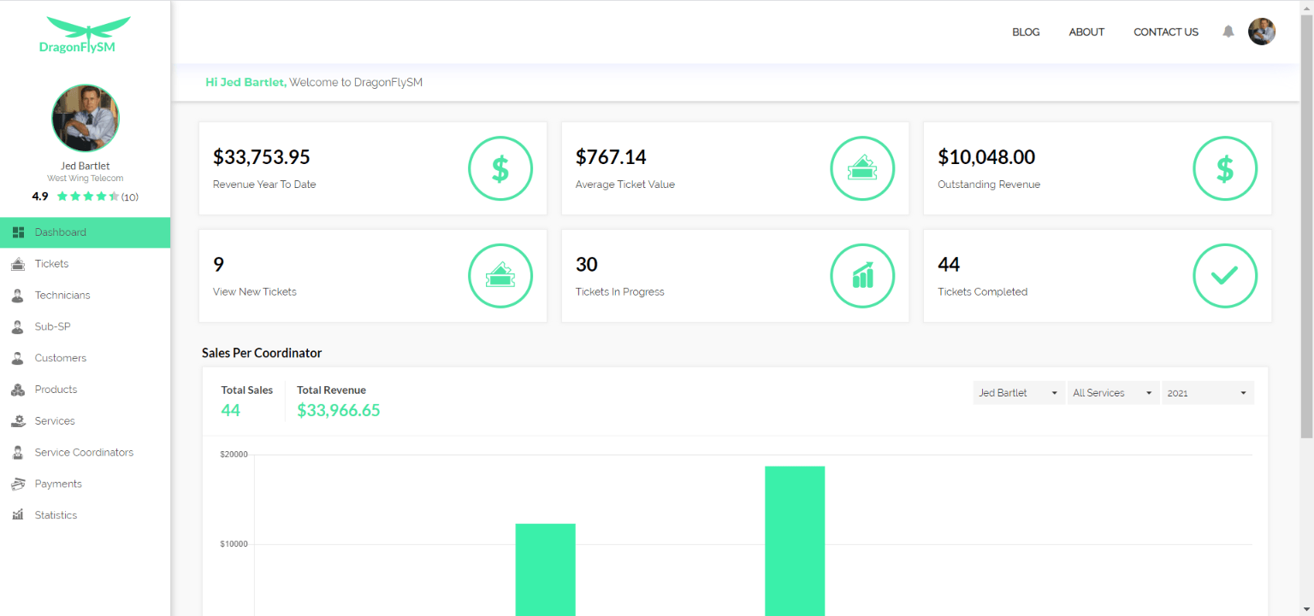Click ticket icon on View New Tickets
Screen dimensions: 1314x616
point(500,276)
